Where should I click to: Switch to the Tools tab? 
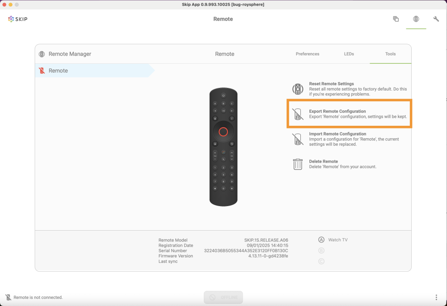390,54
